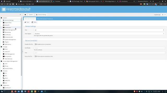Toggle Force SSL/TLS switch

tap(35, 56)
